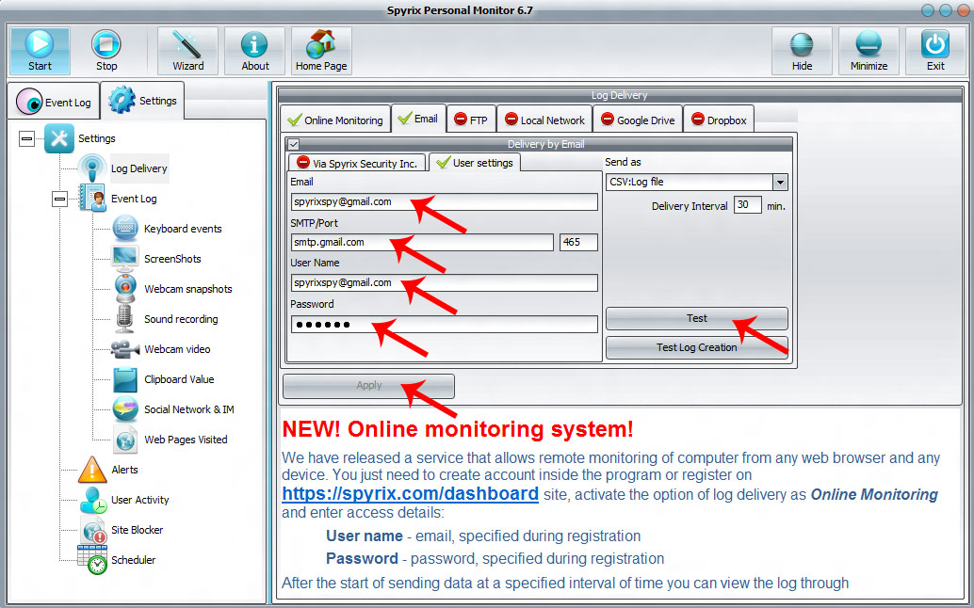Select the User Activity icon
The height and width of the screenshot is (608, 974).
[93, 500]
